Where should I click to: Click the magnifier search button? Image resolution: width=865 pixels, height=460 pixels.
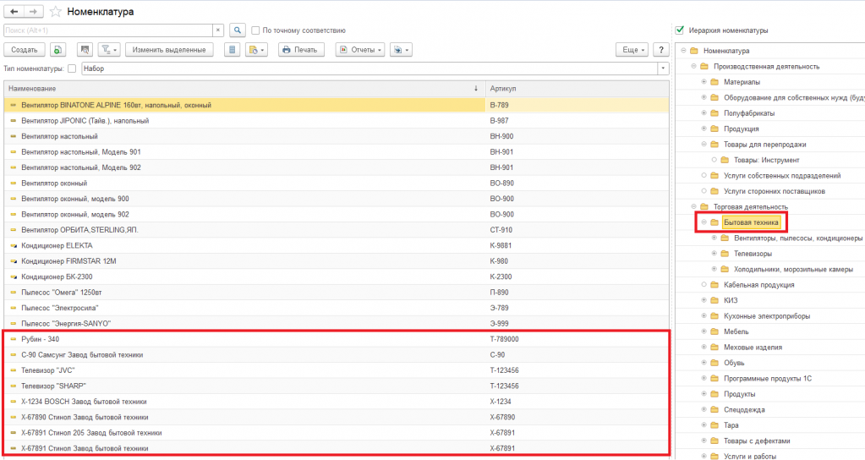(x=238, y=30)
